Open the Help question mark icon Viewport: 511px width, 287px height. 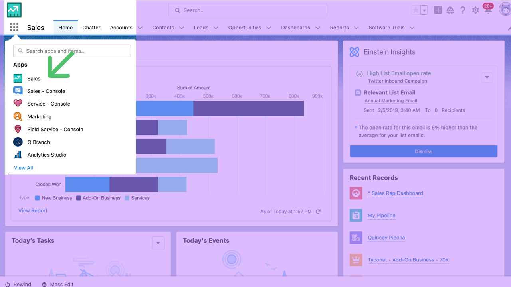(x=463, y=10)
